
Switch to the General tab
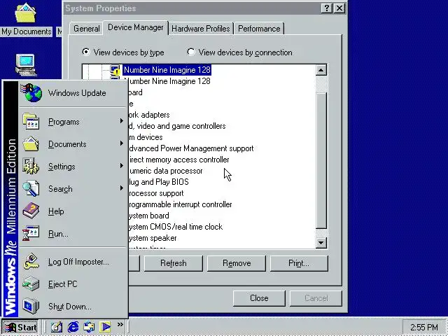tap(86, 29)
